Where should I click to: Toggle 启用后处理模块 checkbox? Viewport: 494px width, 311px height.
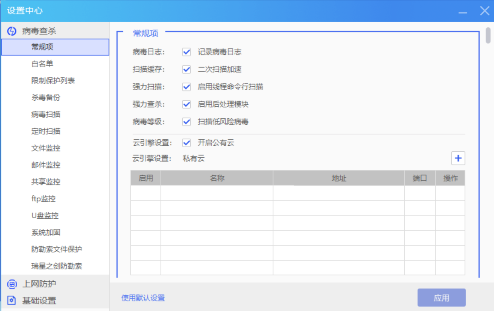click(x=186, y=104)
